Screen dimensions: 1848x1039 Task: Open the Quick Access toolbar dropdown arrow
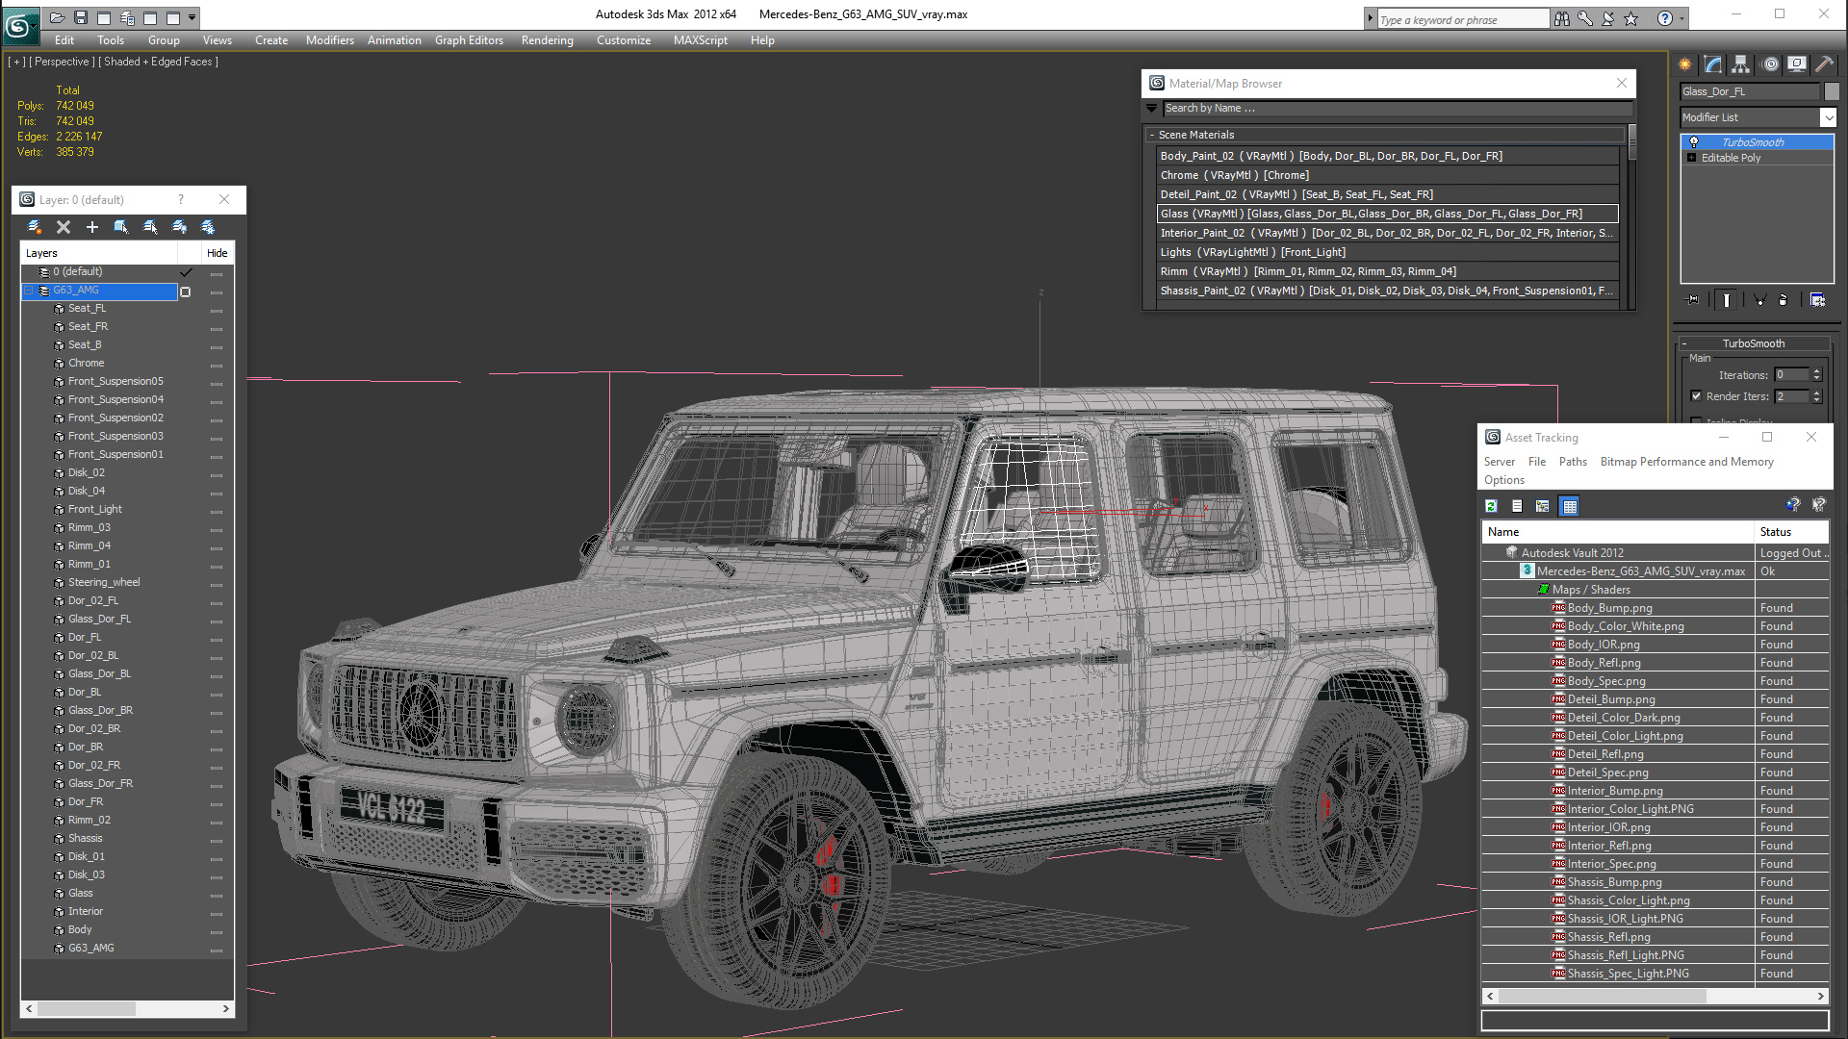coord(192,17)
